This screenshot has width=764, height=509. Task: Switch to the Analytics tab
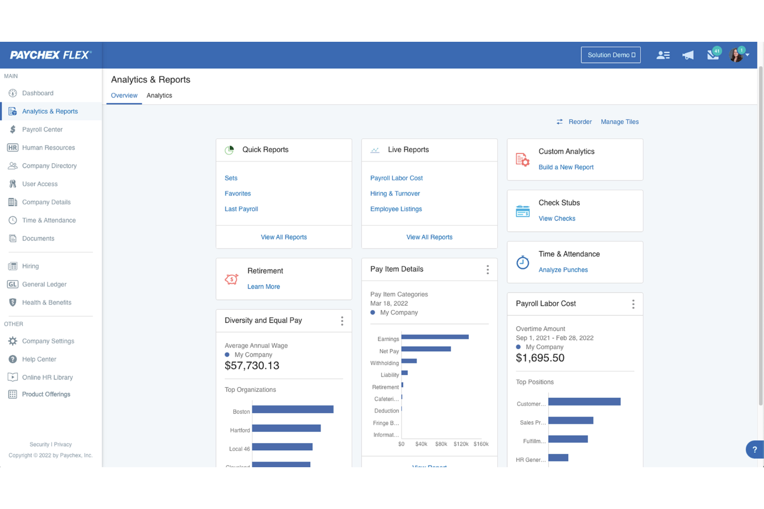coord(159,95)
